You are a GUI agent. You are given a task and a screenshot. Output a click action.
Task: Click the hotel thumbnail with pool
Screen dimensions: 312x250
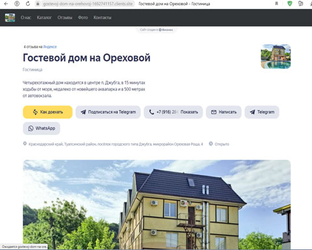[276, 57]
